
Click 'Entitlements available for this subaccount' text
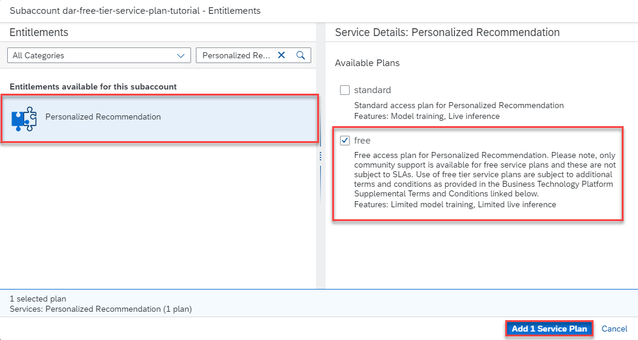point(93,87)
